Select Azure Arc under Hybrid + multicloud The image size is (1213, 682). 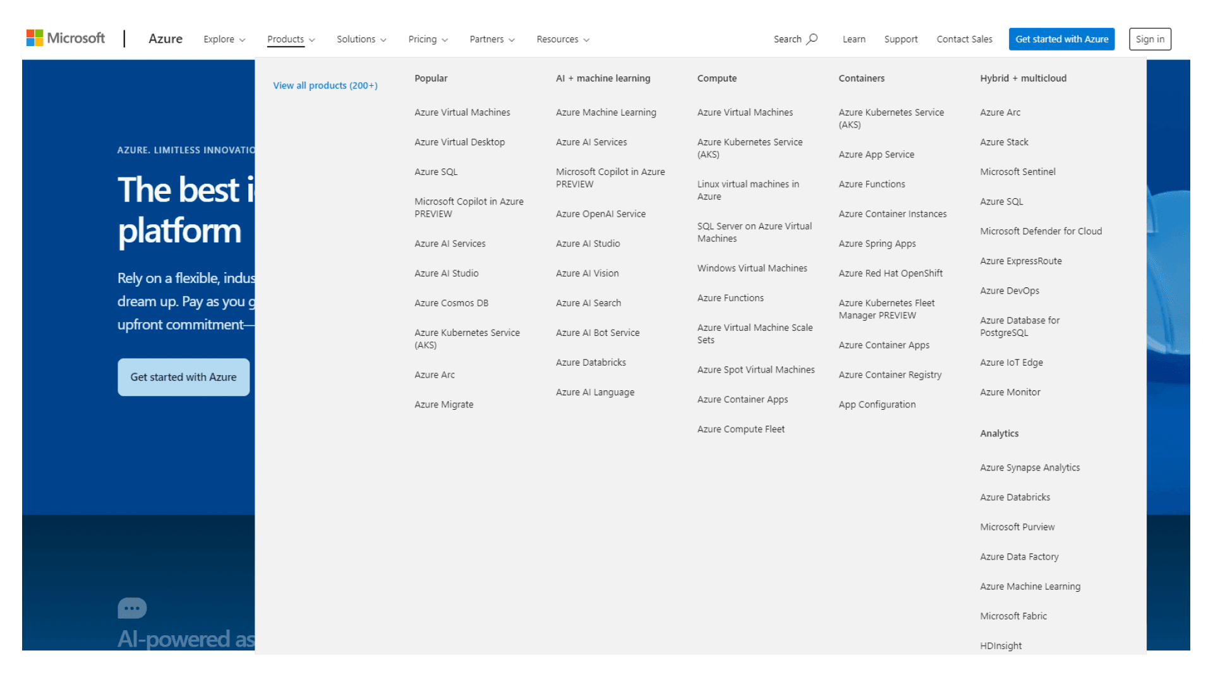point(1000,112)
